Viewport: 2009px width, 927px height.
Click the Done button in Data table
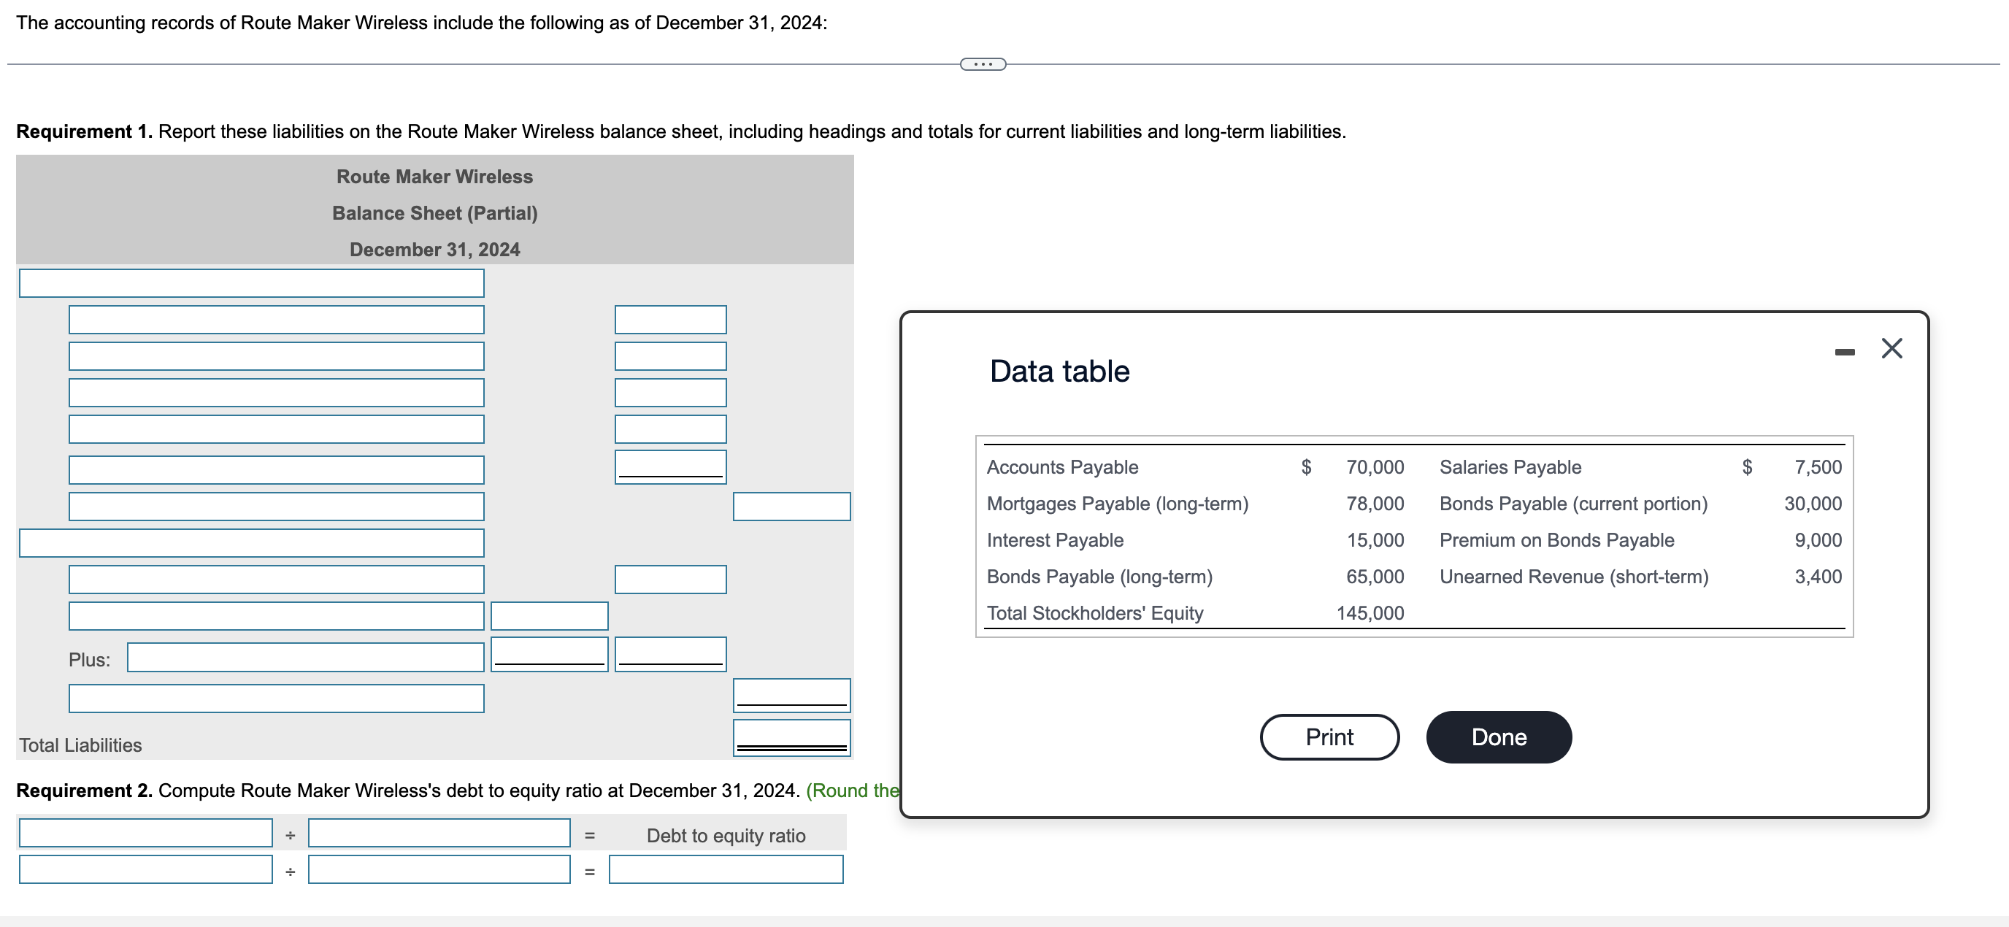(1498, 736)
